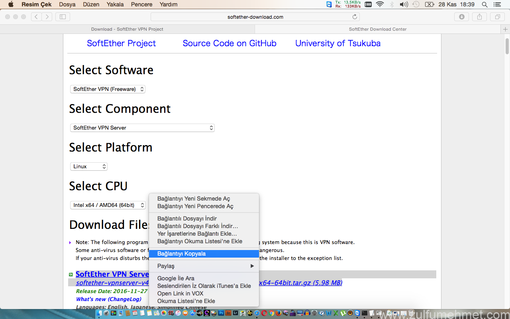Show all tabs overview

(497, 17)
